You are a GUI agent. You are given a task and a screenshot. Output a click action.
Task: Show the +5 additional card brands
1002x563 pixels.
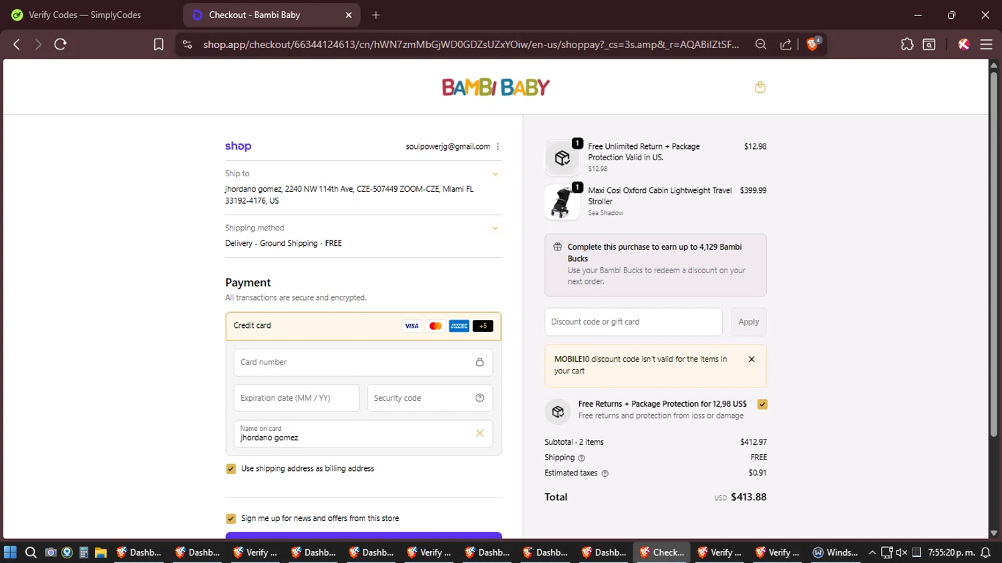click(x=483, y=326)
